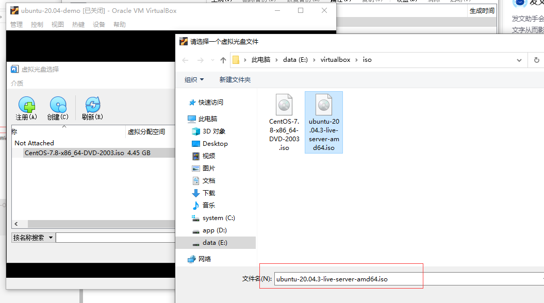Open 图片 folder in sidebar
The width and height of the screenshot is (544, 303).
[204, 169]
